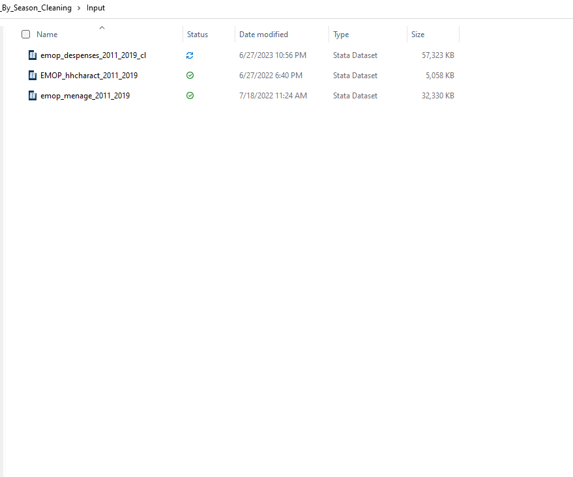This screenshot has height=477, width=573.
Task: Click the sync-pending status icon for emop_despenses_2011_2019_cl
Action: click(x=190, y=55)
